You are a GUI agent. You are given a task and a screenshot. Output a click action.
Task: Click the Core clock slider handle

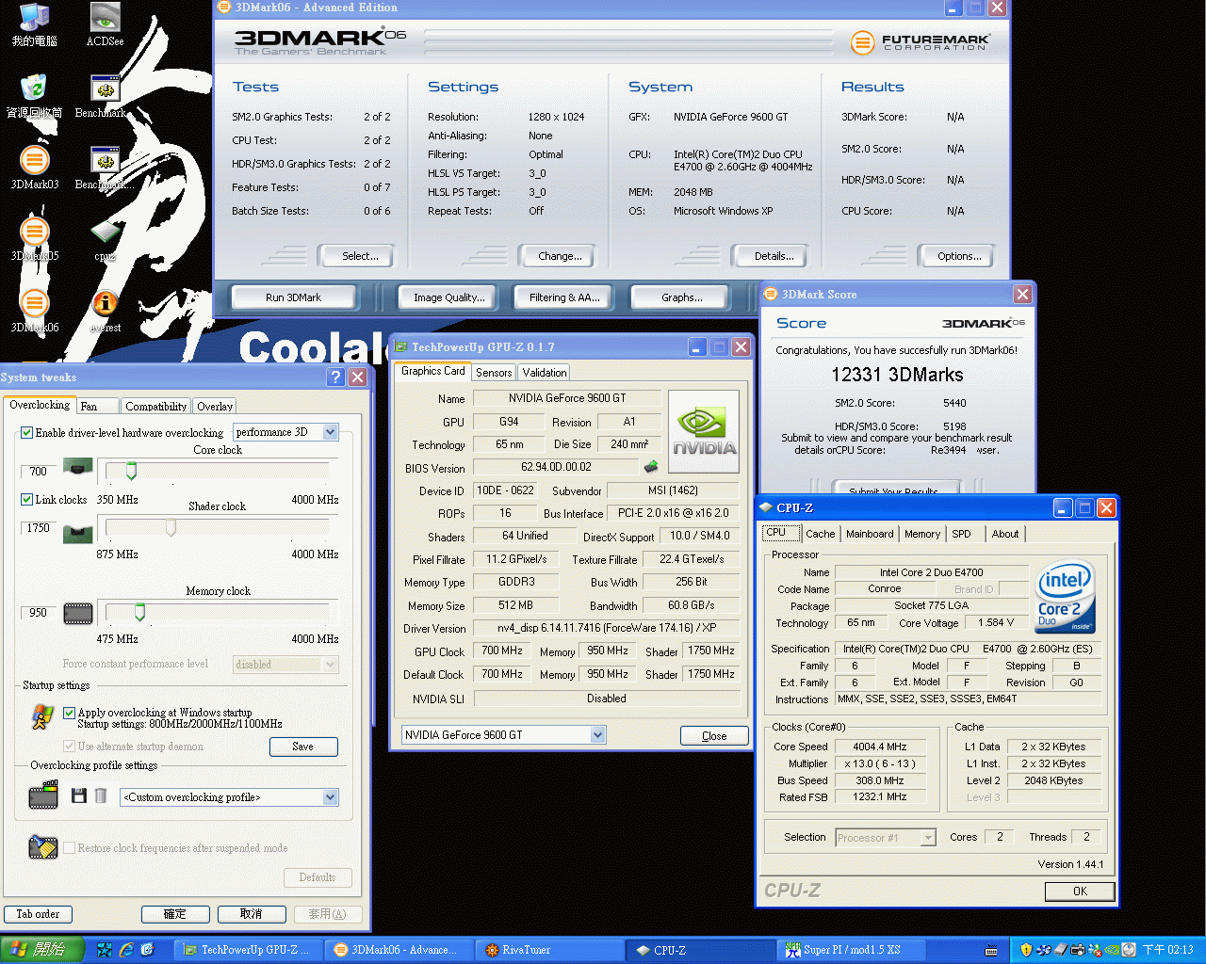pyautogui.click(x=131, y=471)
